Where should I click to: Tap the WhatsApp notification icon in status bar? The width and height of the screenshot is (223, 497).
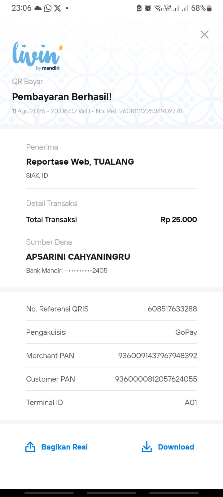(x=48, y=8)
